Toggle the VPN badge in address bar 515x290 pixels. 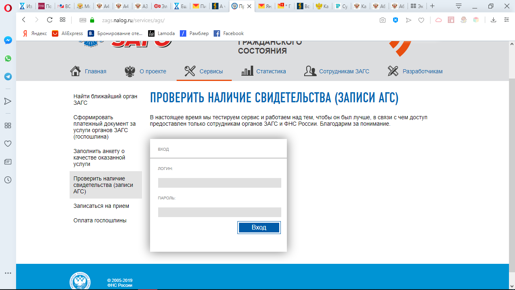click(83, 20)
